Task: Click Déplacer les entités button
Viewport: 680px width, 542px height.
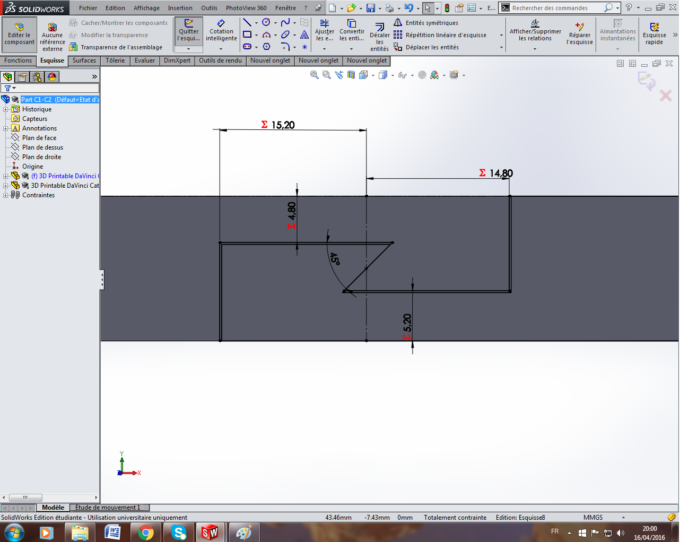Action: (426, 47)
